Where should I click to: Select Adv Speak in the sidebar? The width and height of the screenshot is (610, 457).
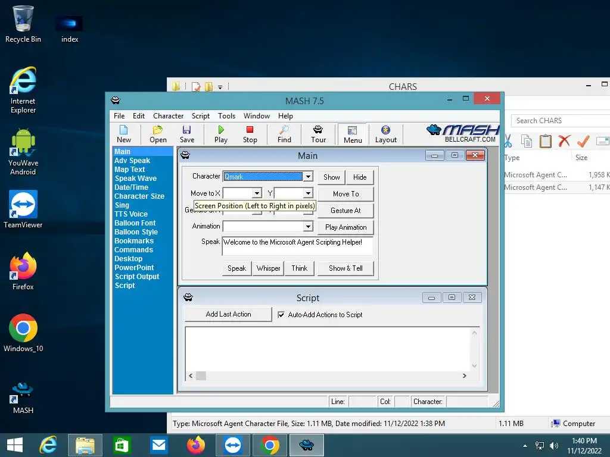(x=132, y=161)
